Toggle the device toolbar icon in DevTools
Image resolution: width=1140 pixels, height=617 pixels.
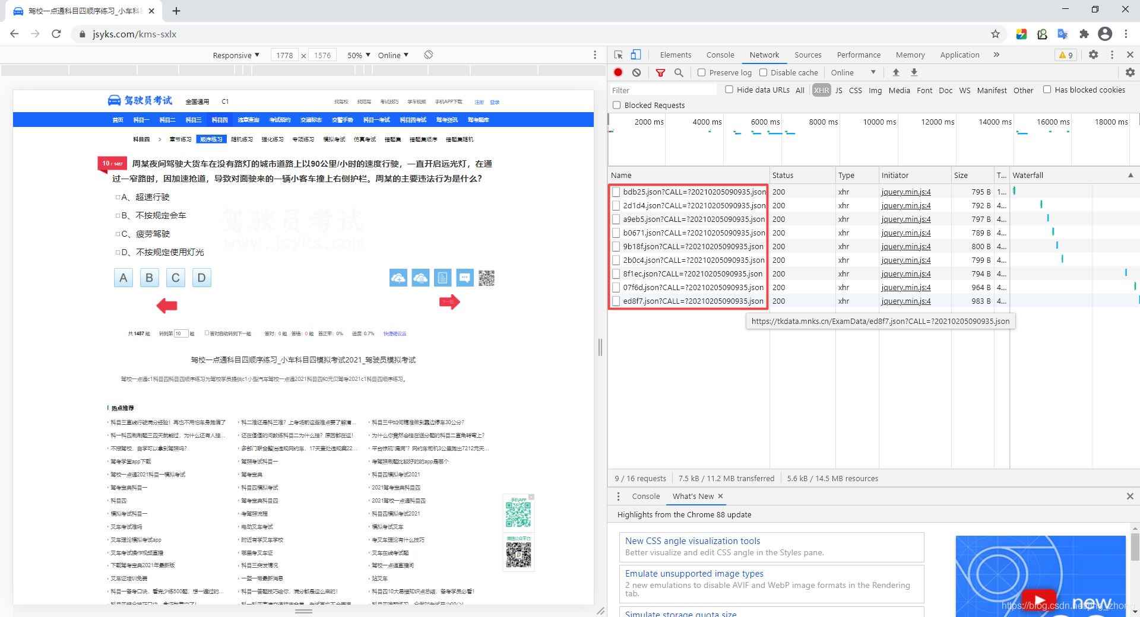click(x=635, y=55)
